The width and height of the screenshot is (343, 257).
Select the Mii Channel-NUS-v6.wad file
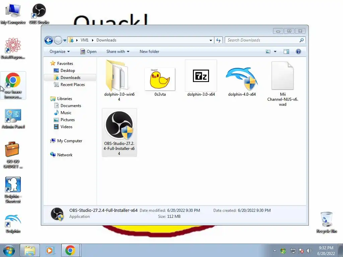click(x=283, y=84)
